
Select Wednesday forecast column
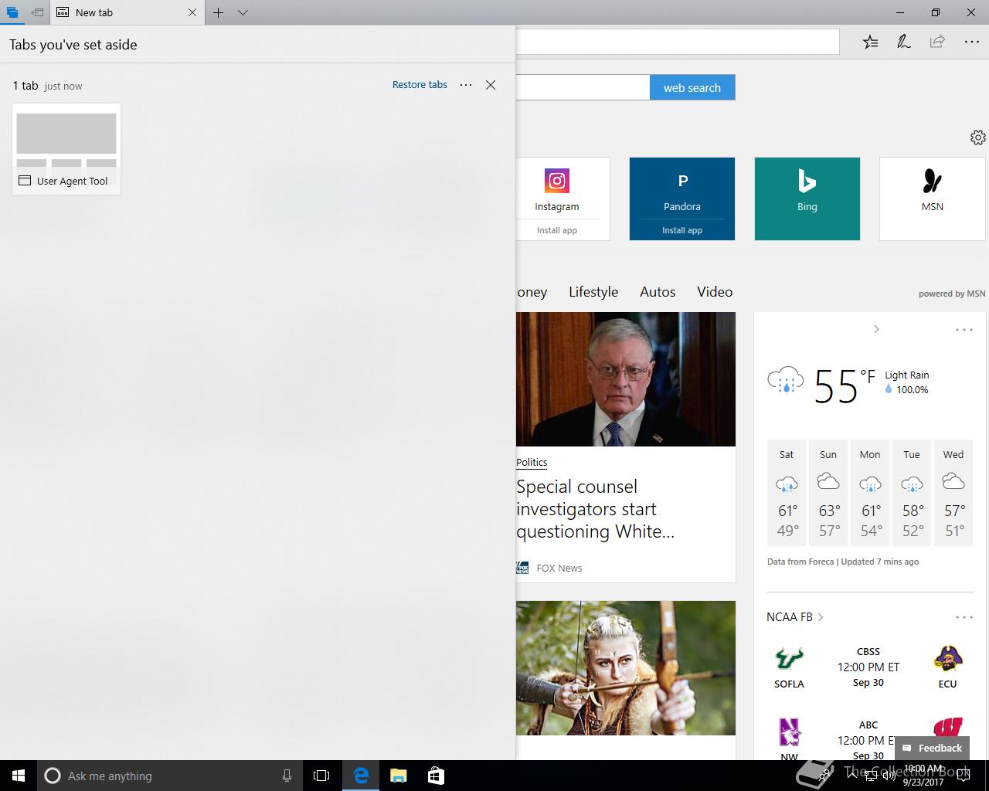coord(953,493)
